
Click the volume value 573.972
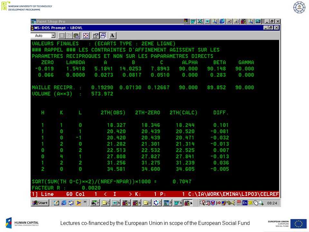[102, 94]
